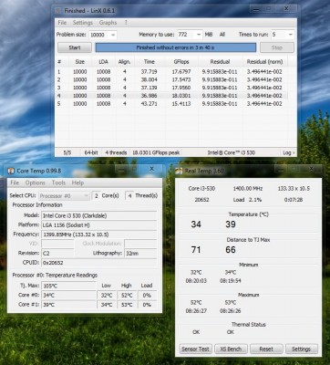Click the All memory link in LinX

222,35
